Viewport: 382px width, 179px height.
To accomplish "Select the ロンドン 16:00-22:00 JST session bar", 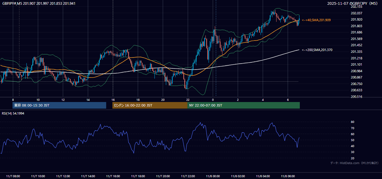I will tap(150, 105).
